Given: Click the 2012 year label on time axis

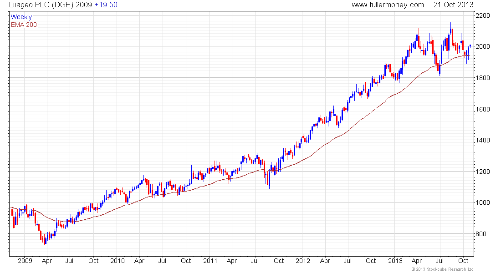Looking at the screenshot, I should 302,261.
